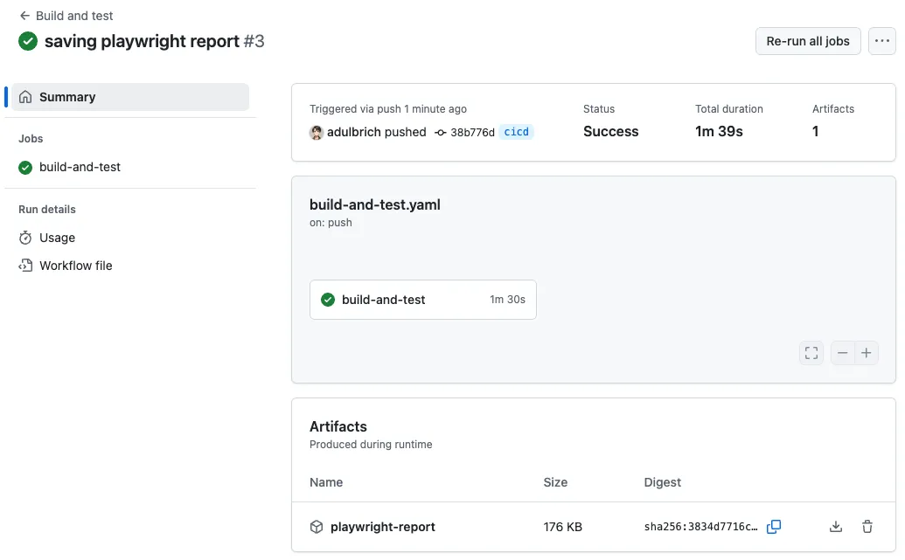Click the commit icon before 38b776d
Screen dimensions: 905x560
(441, 133)
